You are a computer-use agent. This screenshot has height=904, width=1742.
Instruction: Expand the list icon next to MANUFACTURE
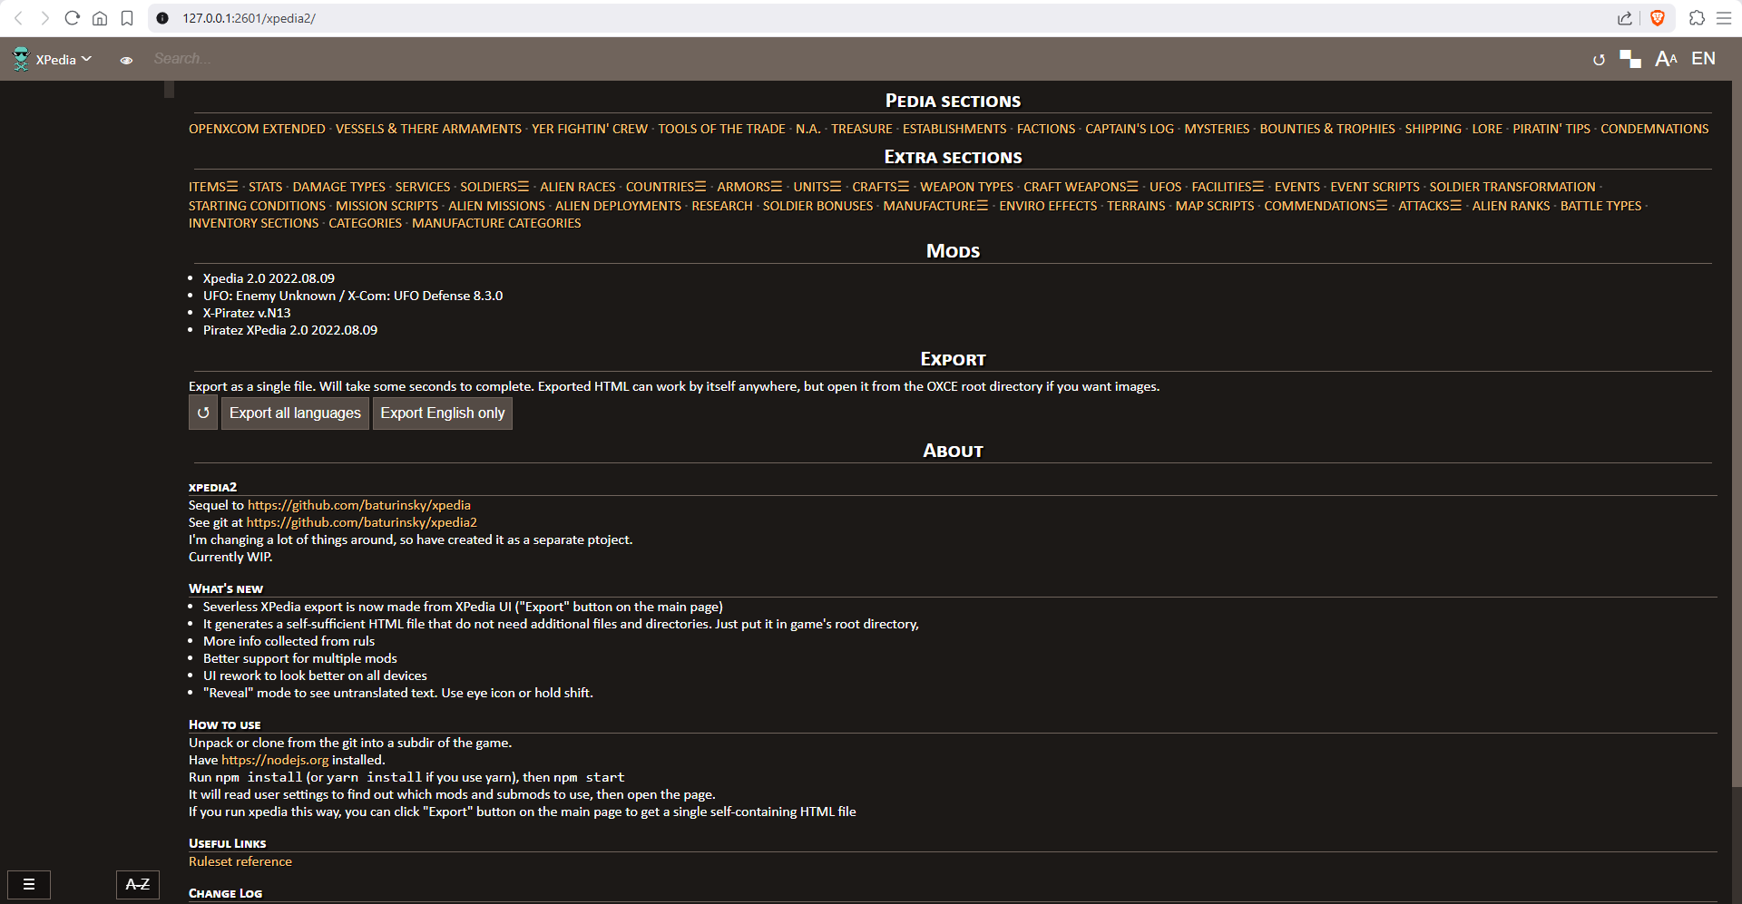[x=983, y=206]
